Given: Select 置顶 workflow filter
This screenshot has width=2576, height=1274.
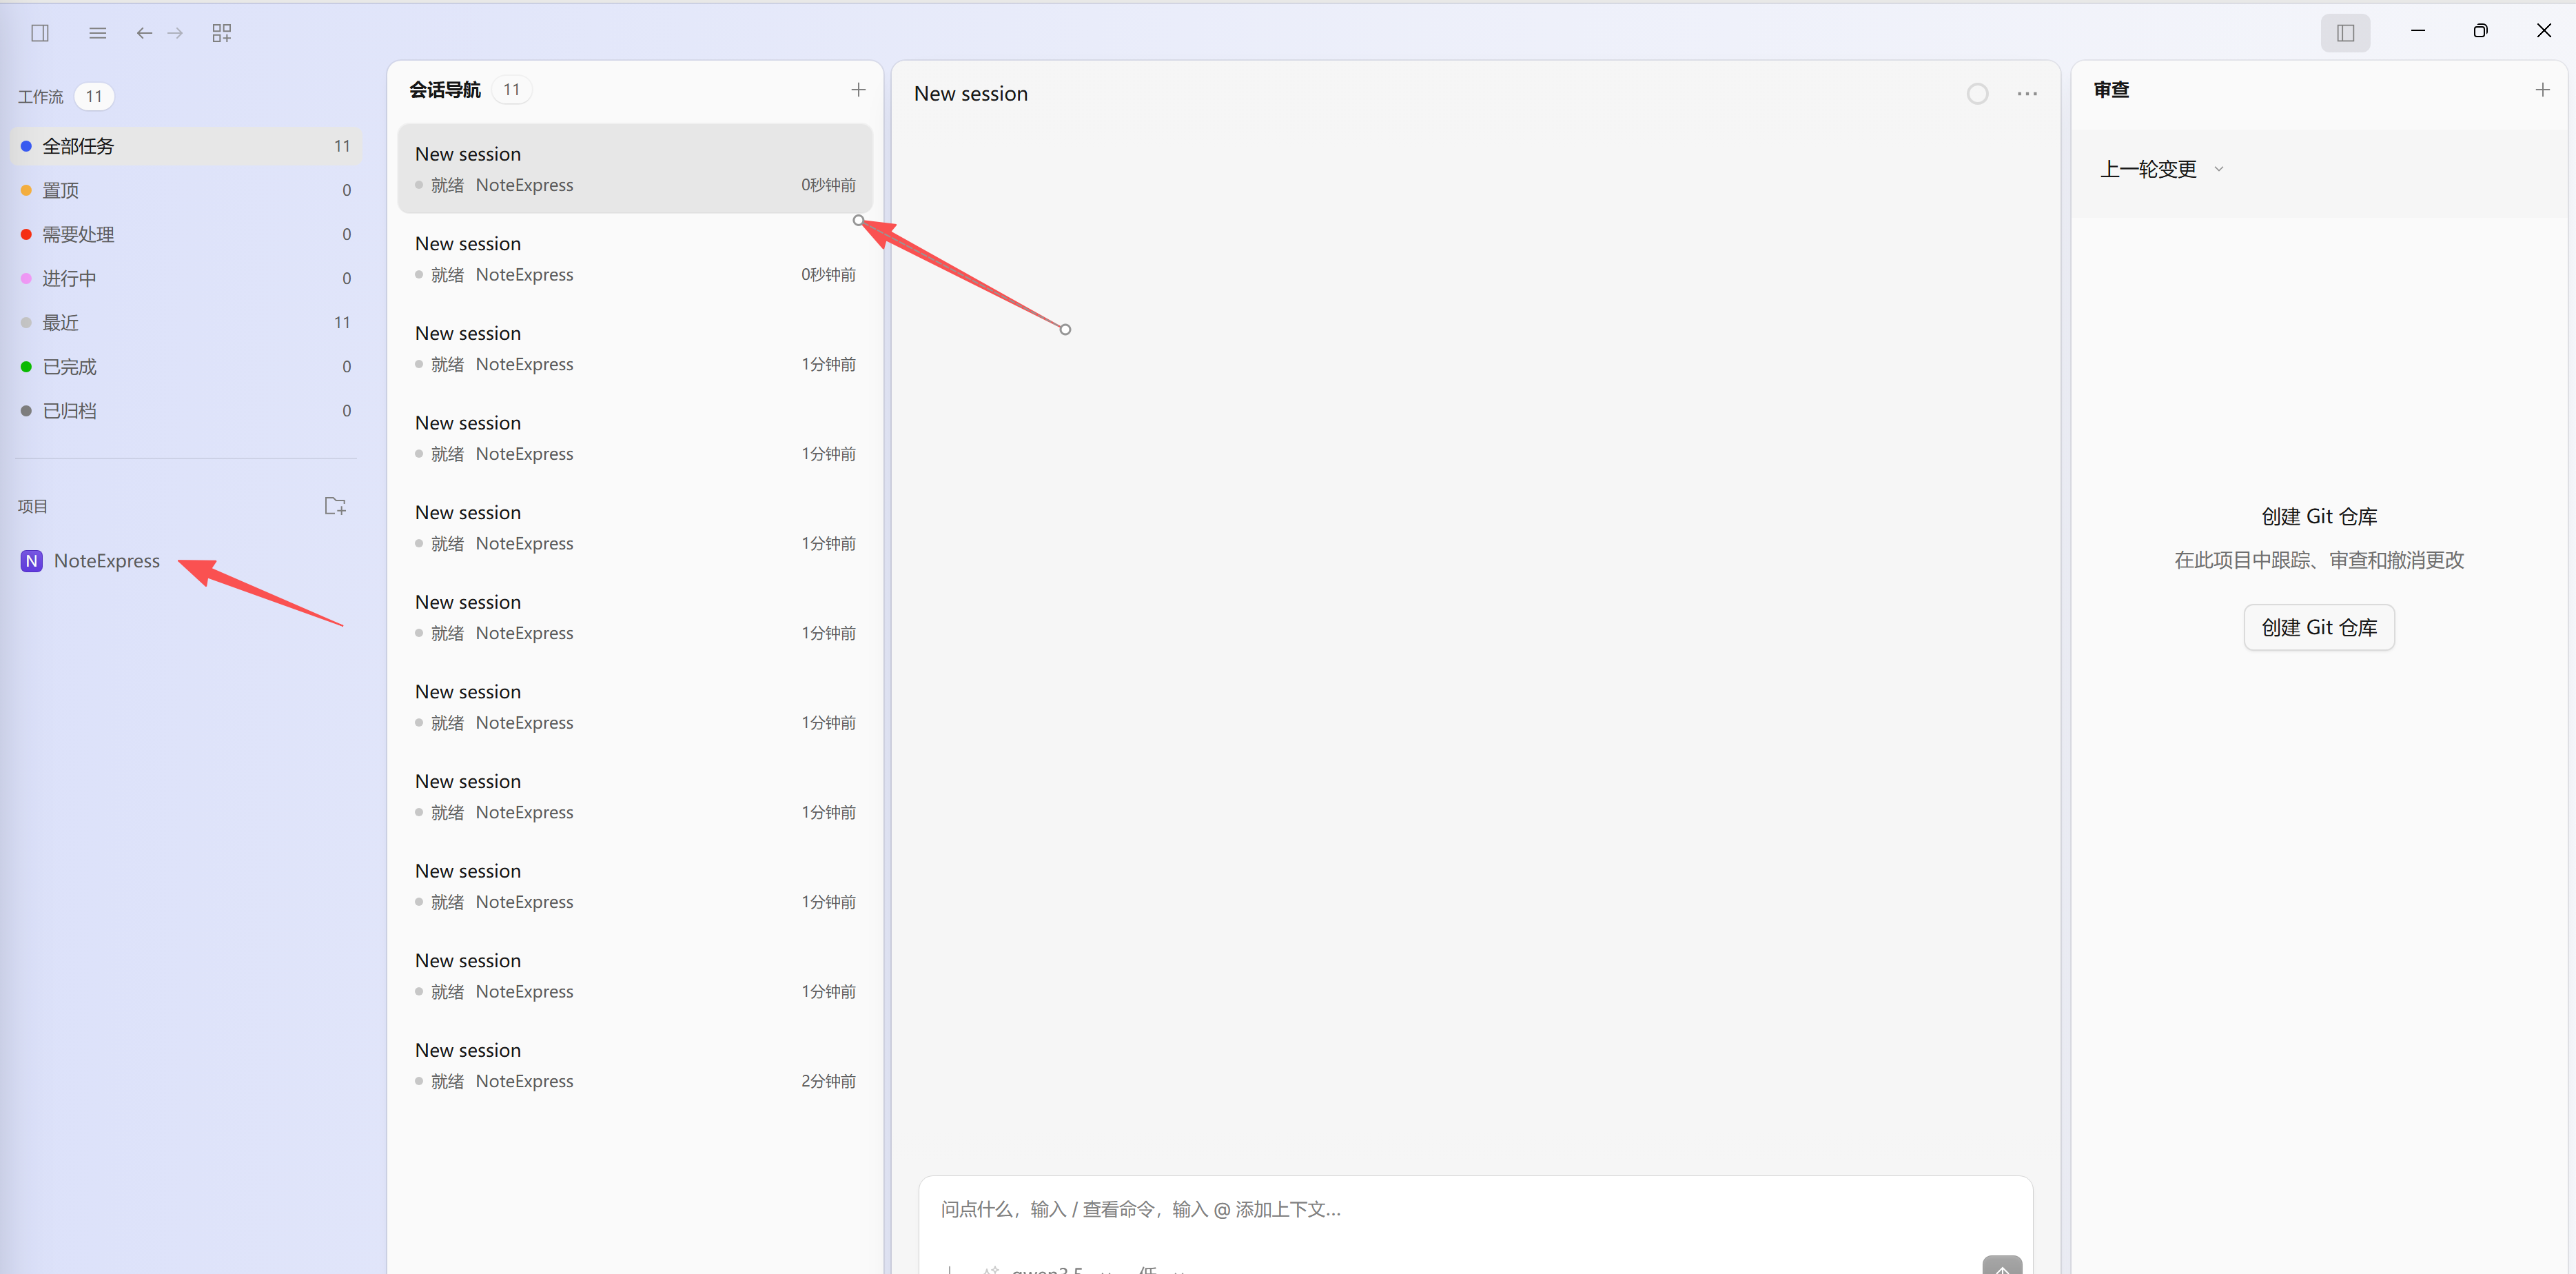Looking at the screenshot, I should (x=186, y=190).
